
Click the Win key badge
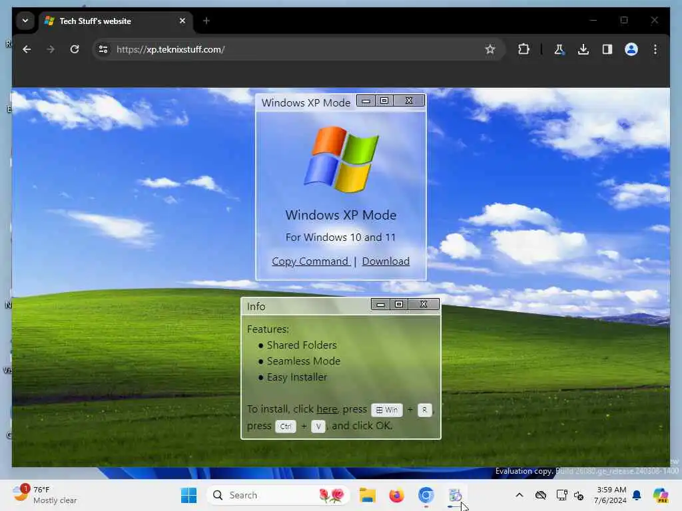(x=387, y=410)
